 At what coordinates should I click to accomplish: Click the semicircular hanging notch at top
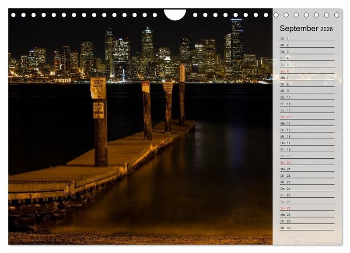pyautogui.click(x=175, y=14)
